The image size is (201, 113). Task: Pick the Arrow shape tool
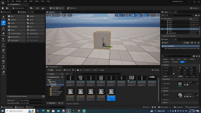click(x=35, y=23)
